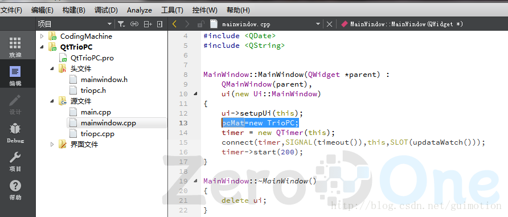Collapse the QtTrioPC project node
The image size is (508, 217).
[x=42, y=47]
